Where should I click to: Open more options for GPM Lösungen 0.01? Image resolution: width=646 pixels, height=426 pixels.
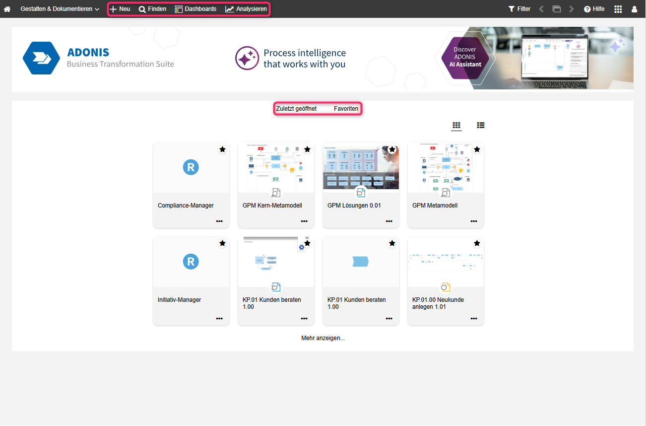tap(389, 221)
